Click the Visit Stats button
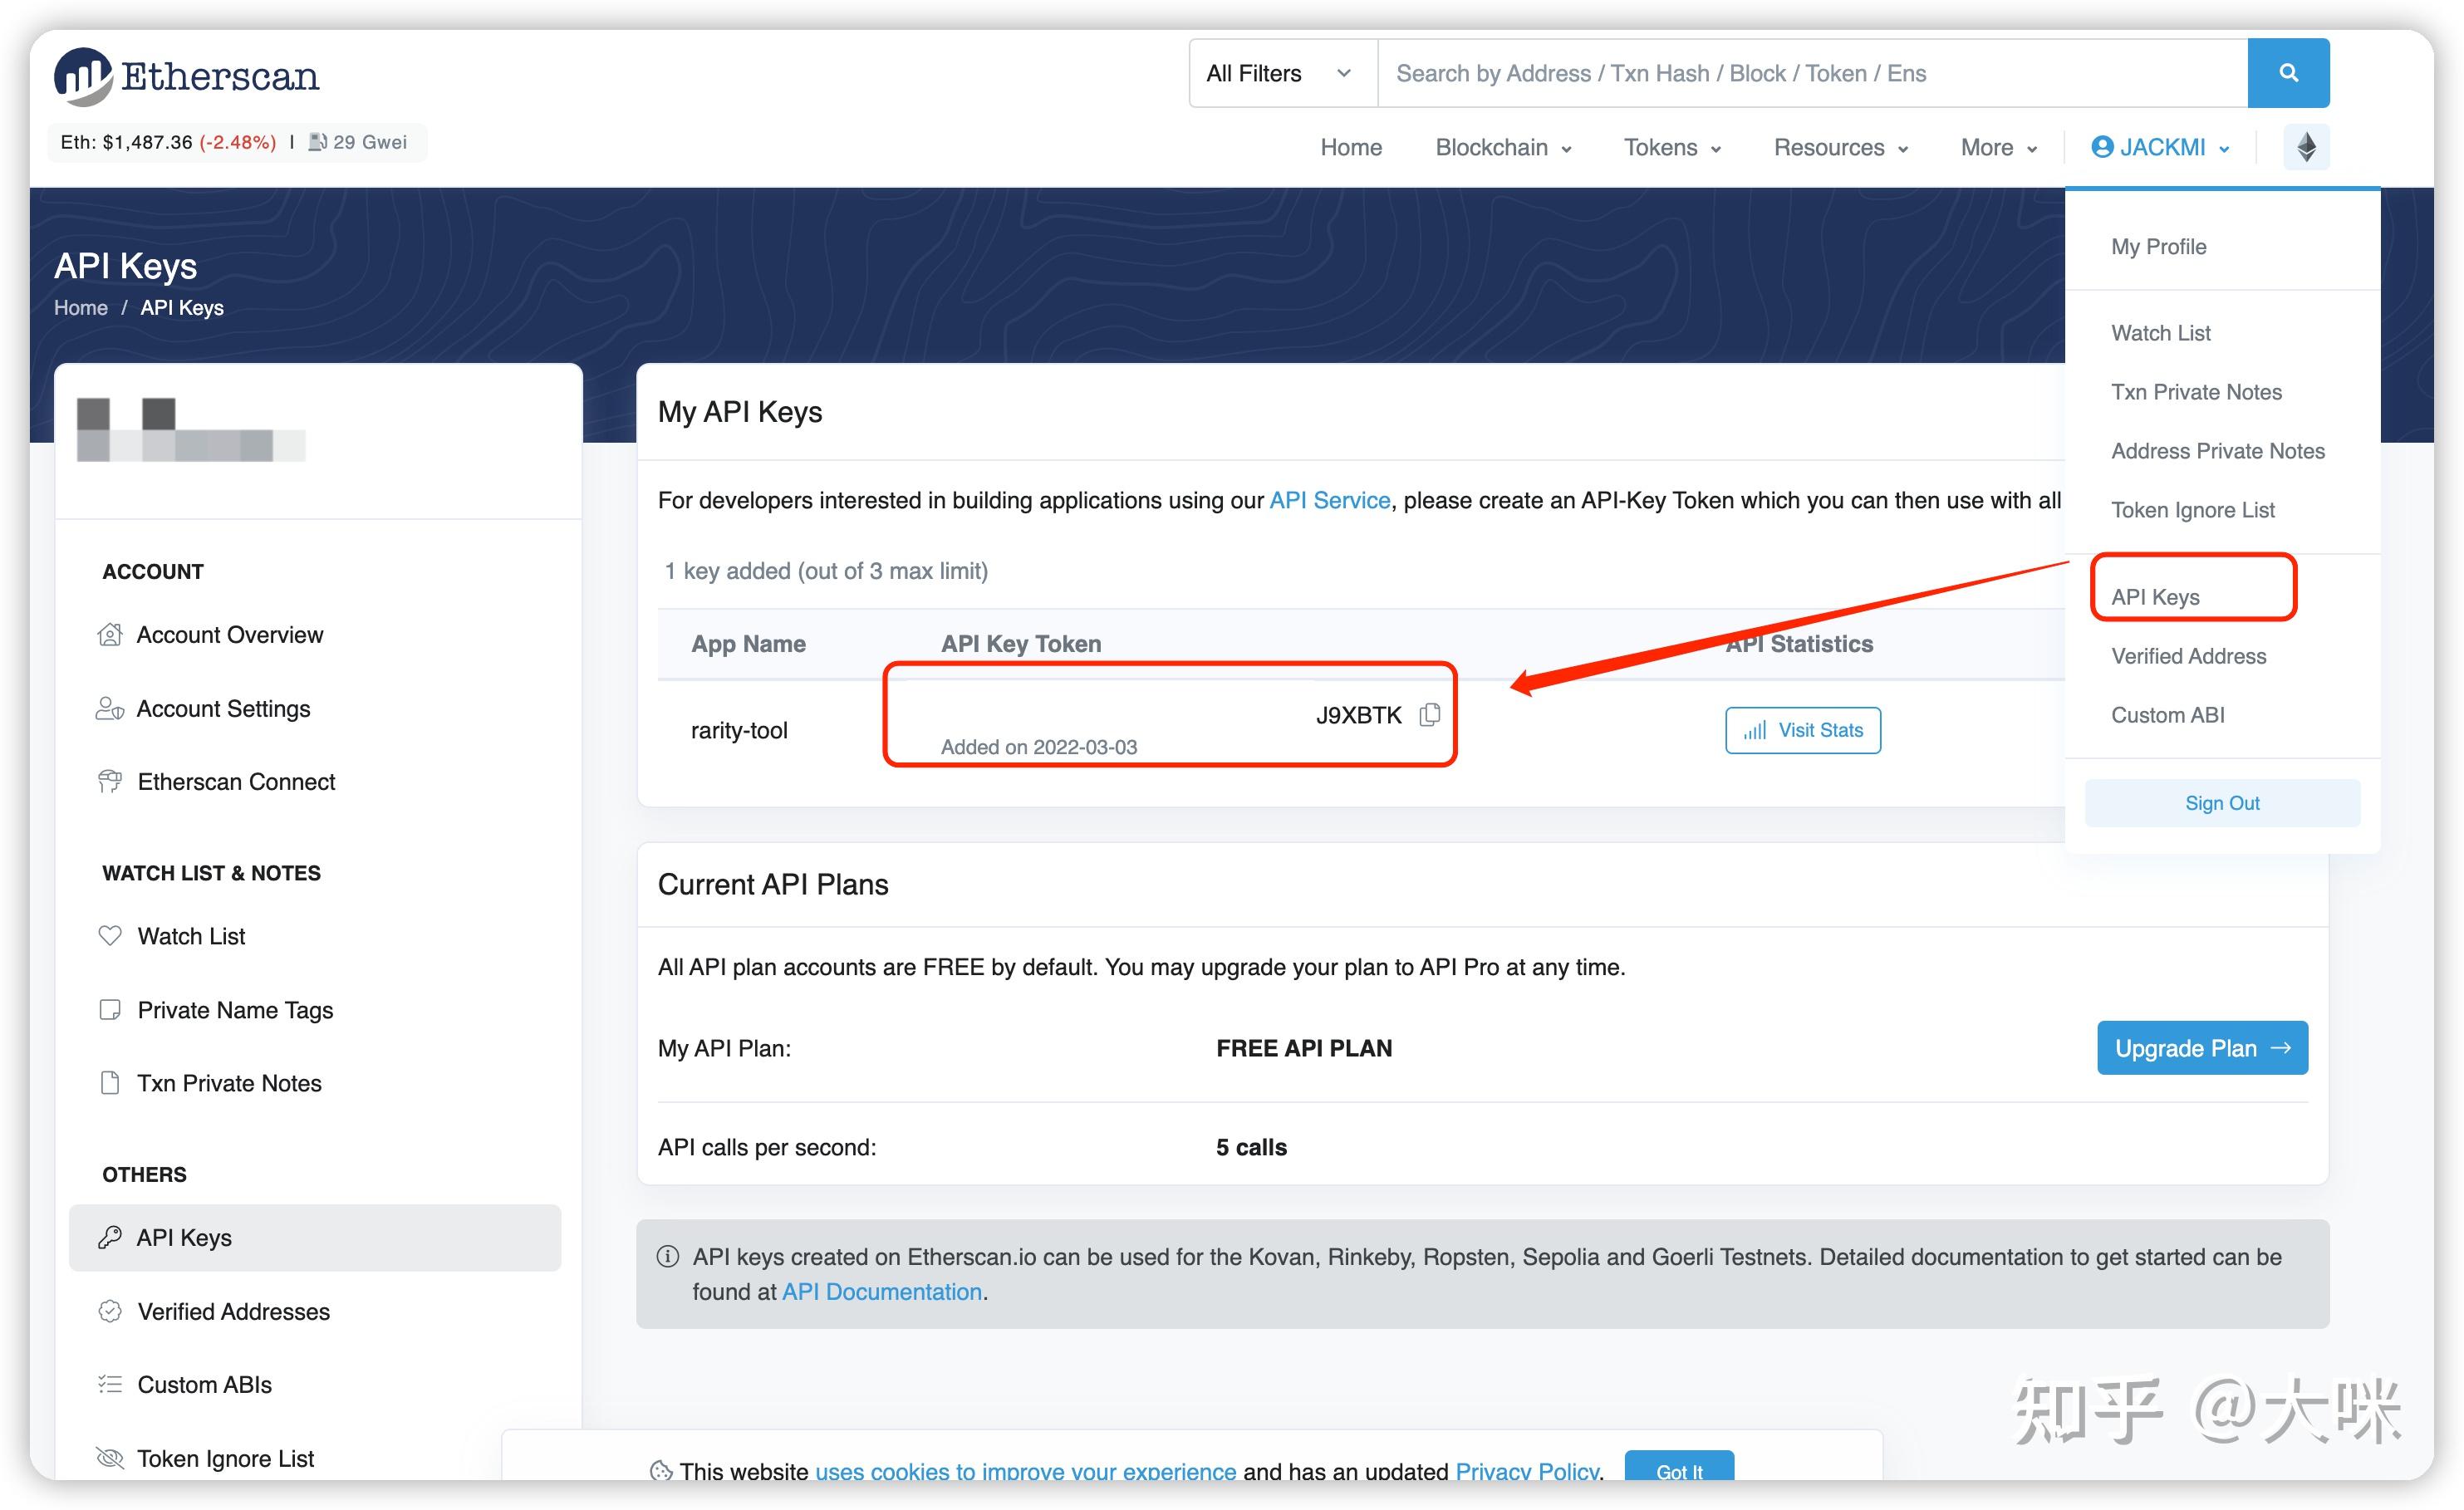This screenshot has width=2464, height=1510. click(1802, 730)
